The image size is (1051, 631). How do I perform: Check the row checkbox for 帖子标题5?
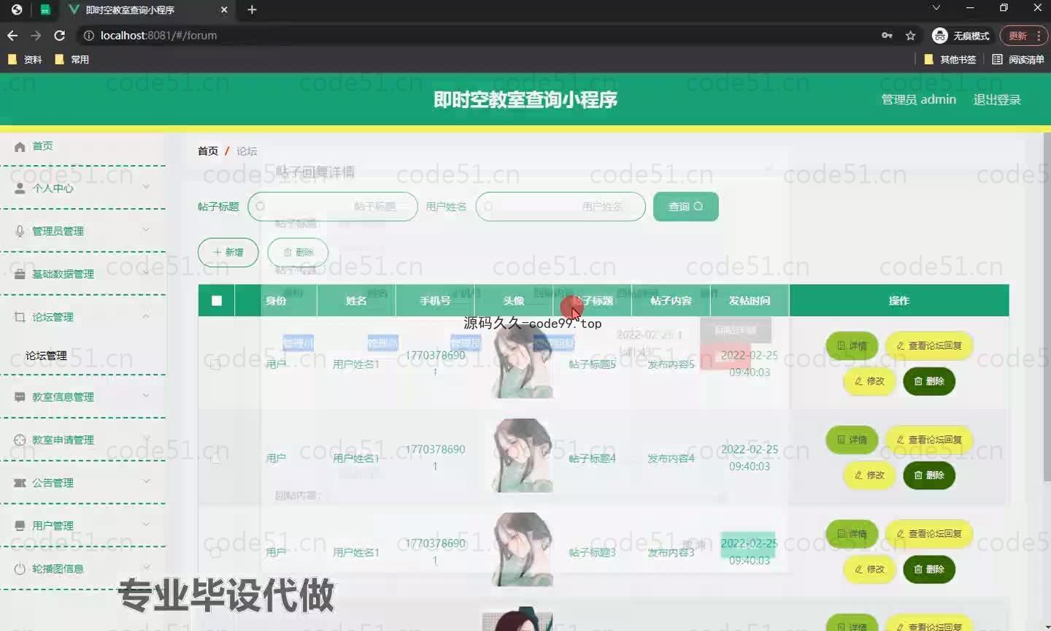pyautogui.click(x=215, y=364)
